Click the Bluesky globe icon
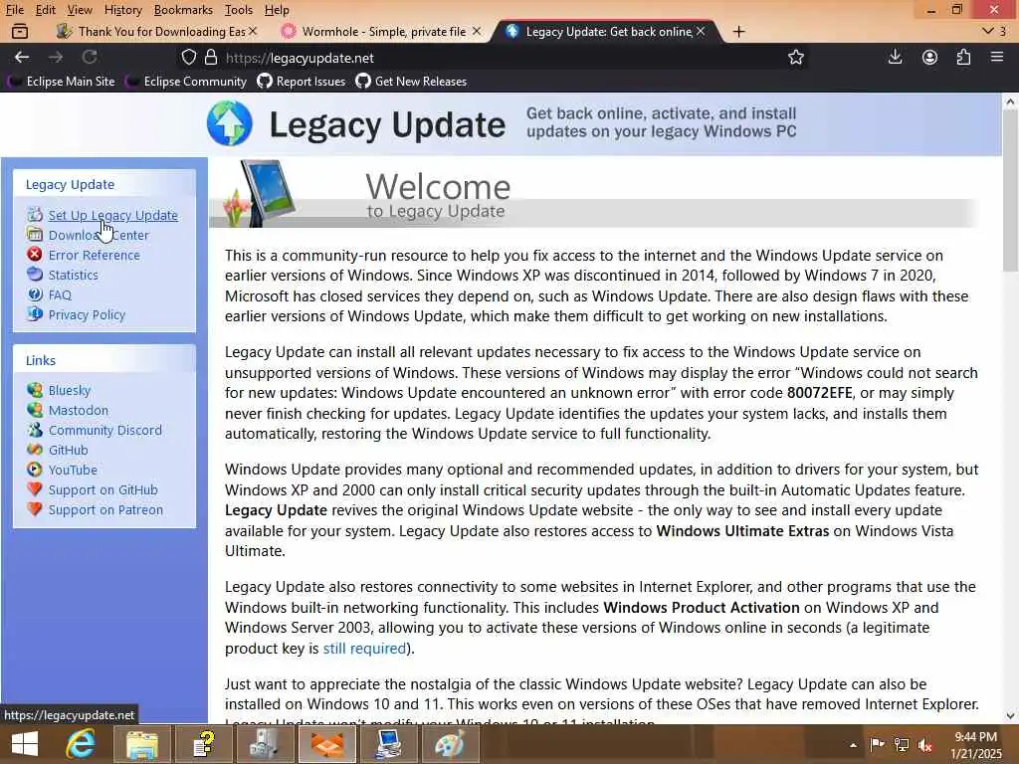The width and height of the screenshot is (1019, 764). coord(35,390)
